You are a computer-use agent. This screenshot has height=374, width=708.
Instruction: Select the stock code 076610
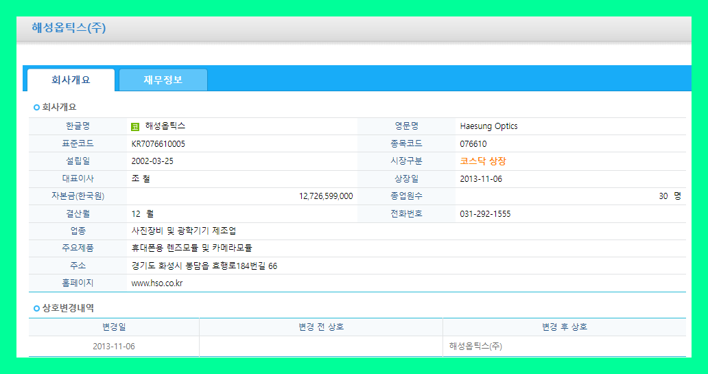(x=473, y=144)
